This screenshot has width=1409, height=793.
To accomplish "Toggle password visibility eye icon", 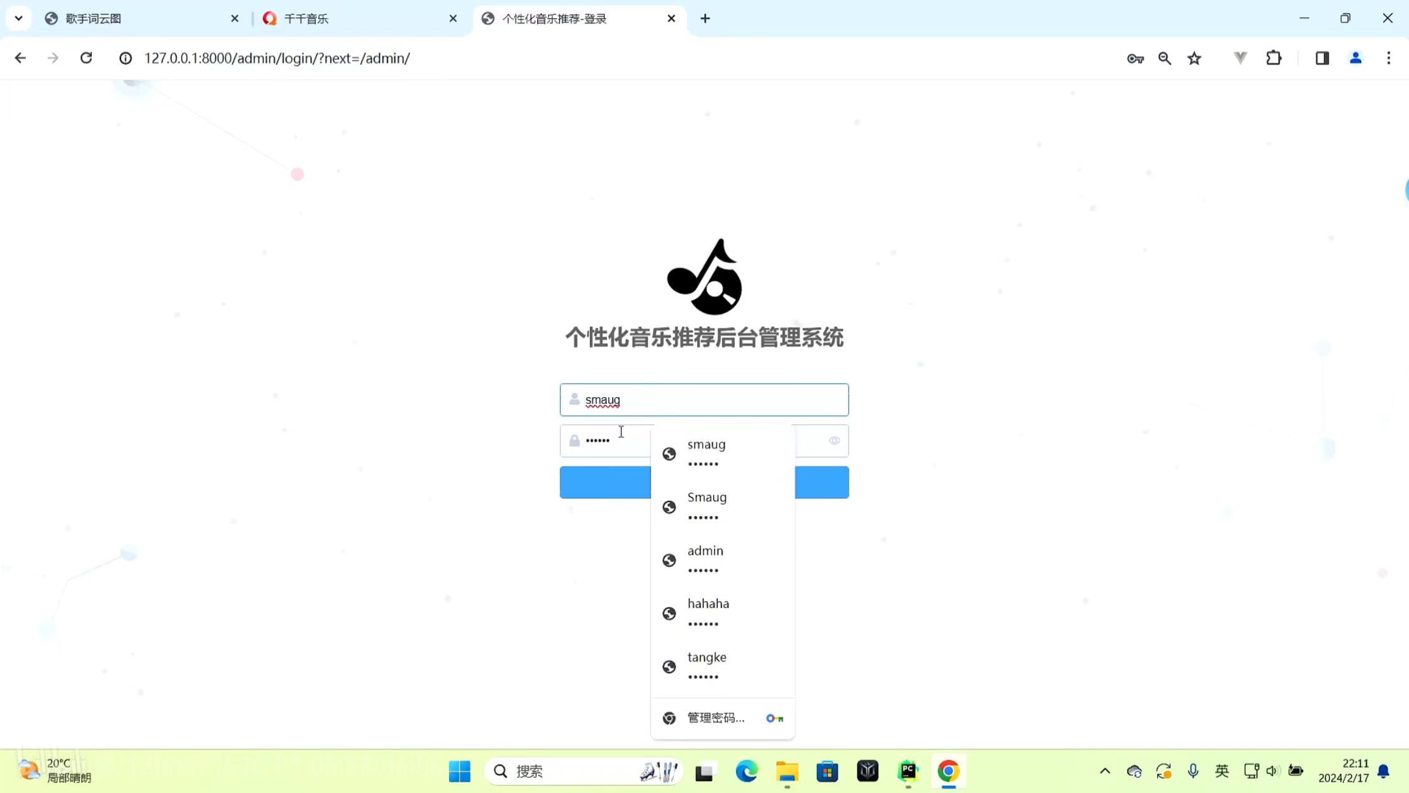I will coord(834,441).
